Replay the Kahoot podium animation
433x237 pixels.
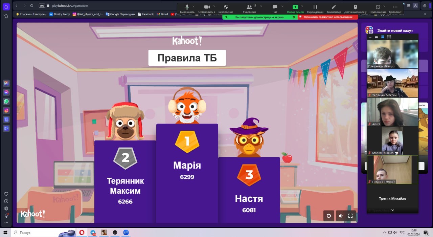(x=328, y=216)
